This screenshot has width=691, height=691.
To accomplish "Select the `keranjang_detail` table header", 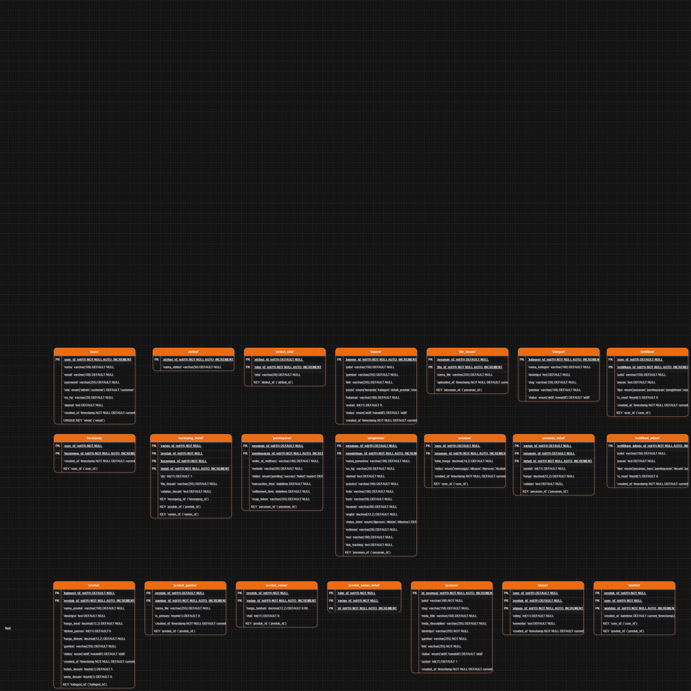I will pyautogui.click(x=191, y=438).
